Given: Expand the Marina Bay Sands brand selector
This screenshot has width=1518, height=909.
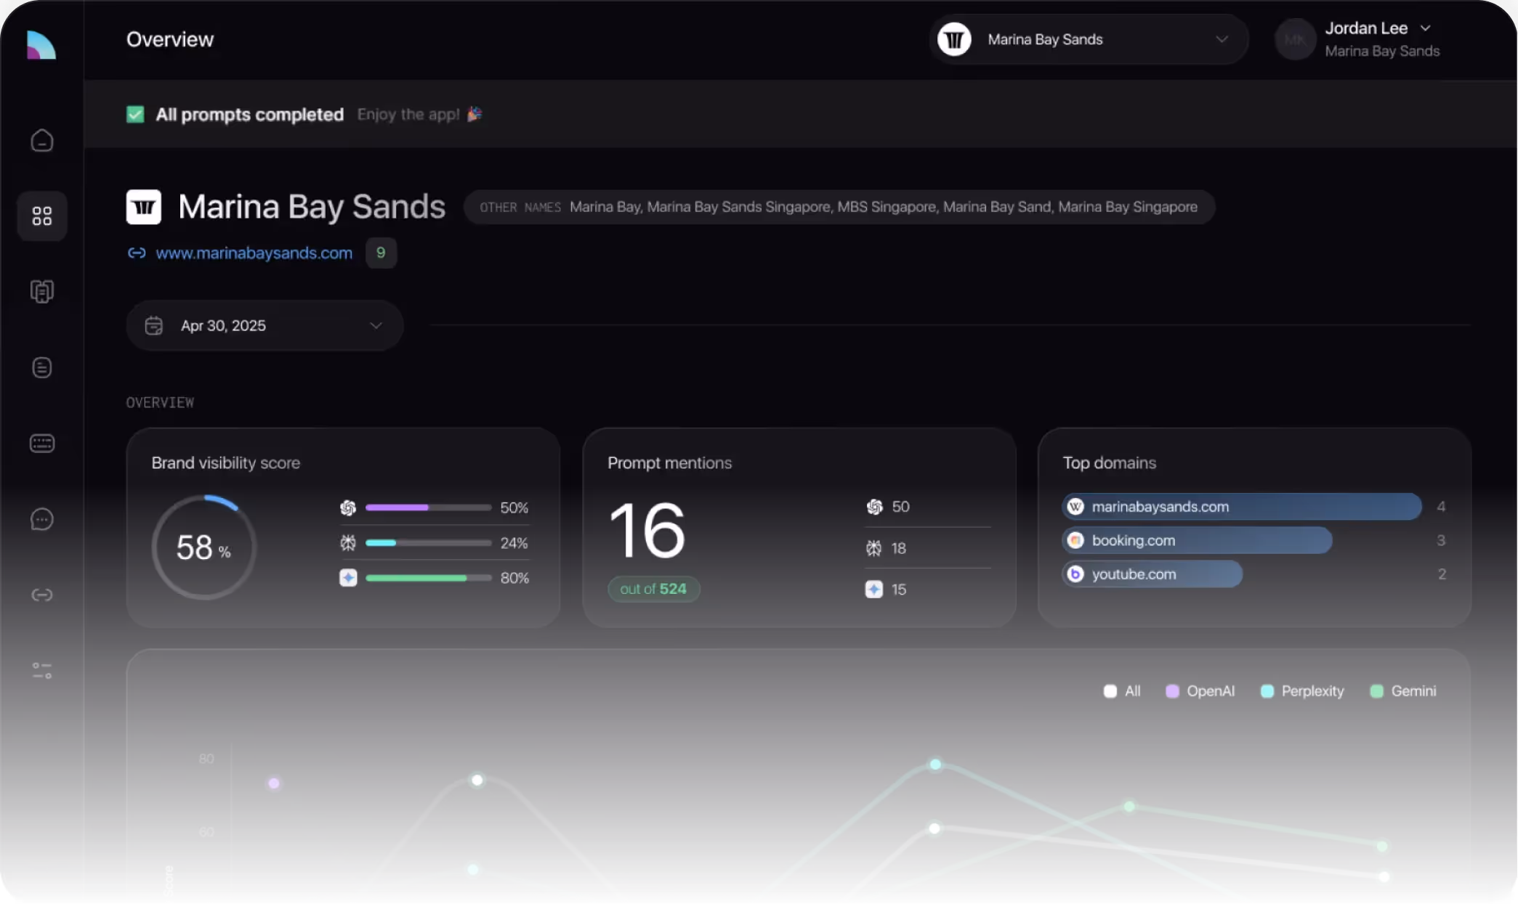Looking at the screenshot, I should tap(1088, 39).
